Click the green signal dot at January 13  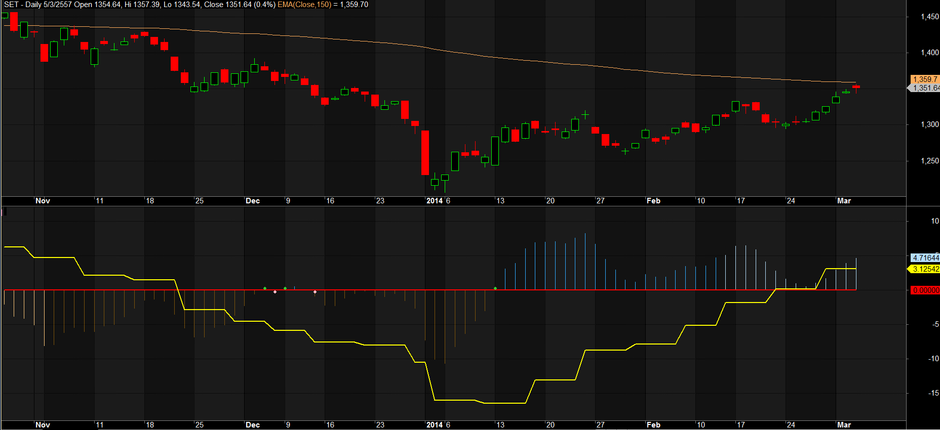495,288
